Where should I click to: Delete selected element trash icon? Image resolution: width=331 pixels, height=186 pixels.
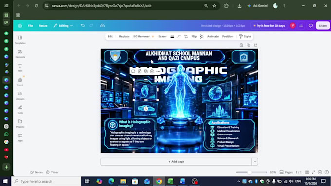pyautogui.click(x=152, y=71)
